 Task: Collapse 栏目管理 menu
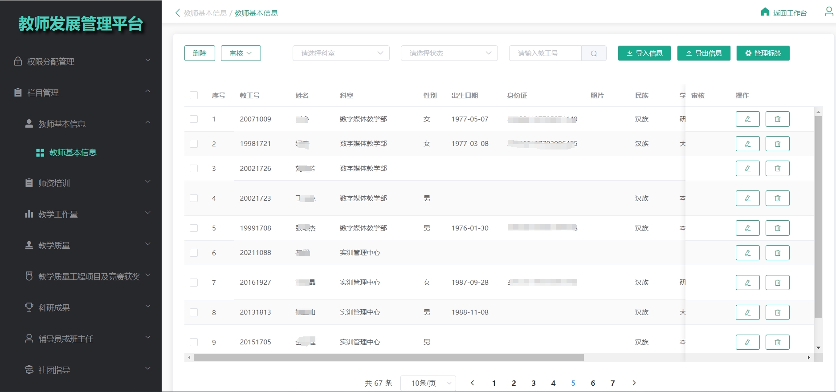81,93
